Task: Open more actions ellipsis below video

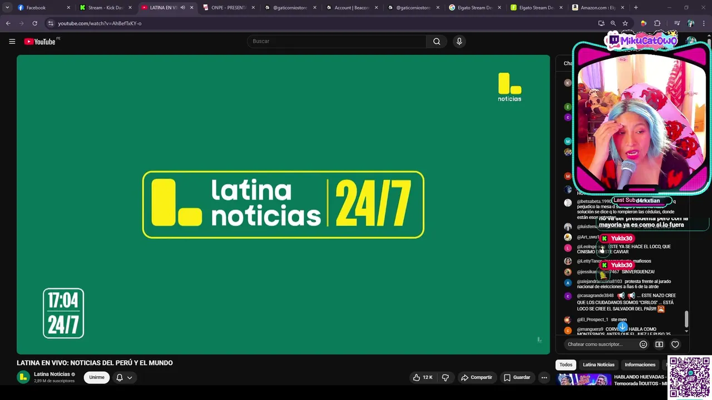Action: click(x=544, y=377)
